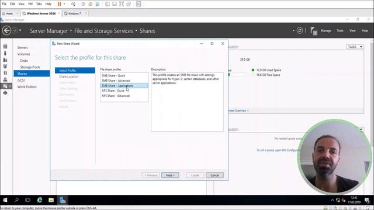
Task: Open the navigation history dropdown arrow
Action: click(x=20, y=30)
